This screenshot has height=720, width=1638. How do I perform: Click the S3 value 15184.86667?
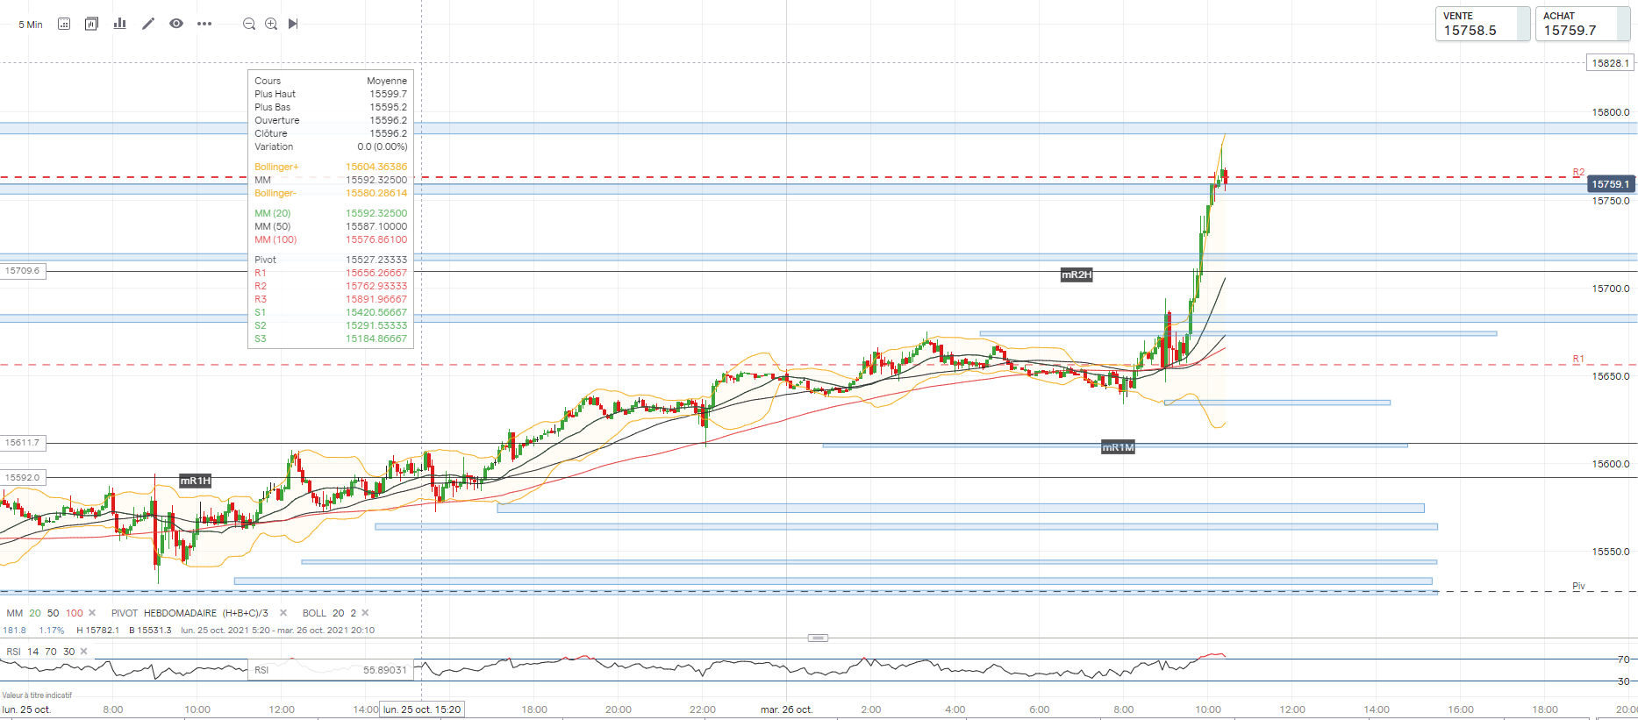[376, 339]
